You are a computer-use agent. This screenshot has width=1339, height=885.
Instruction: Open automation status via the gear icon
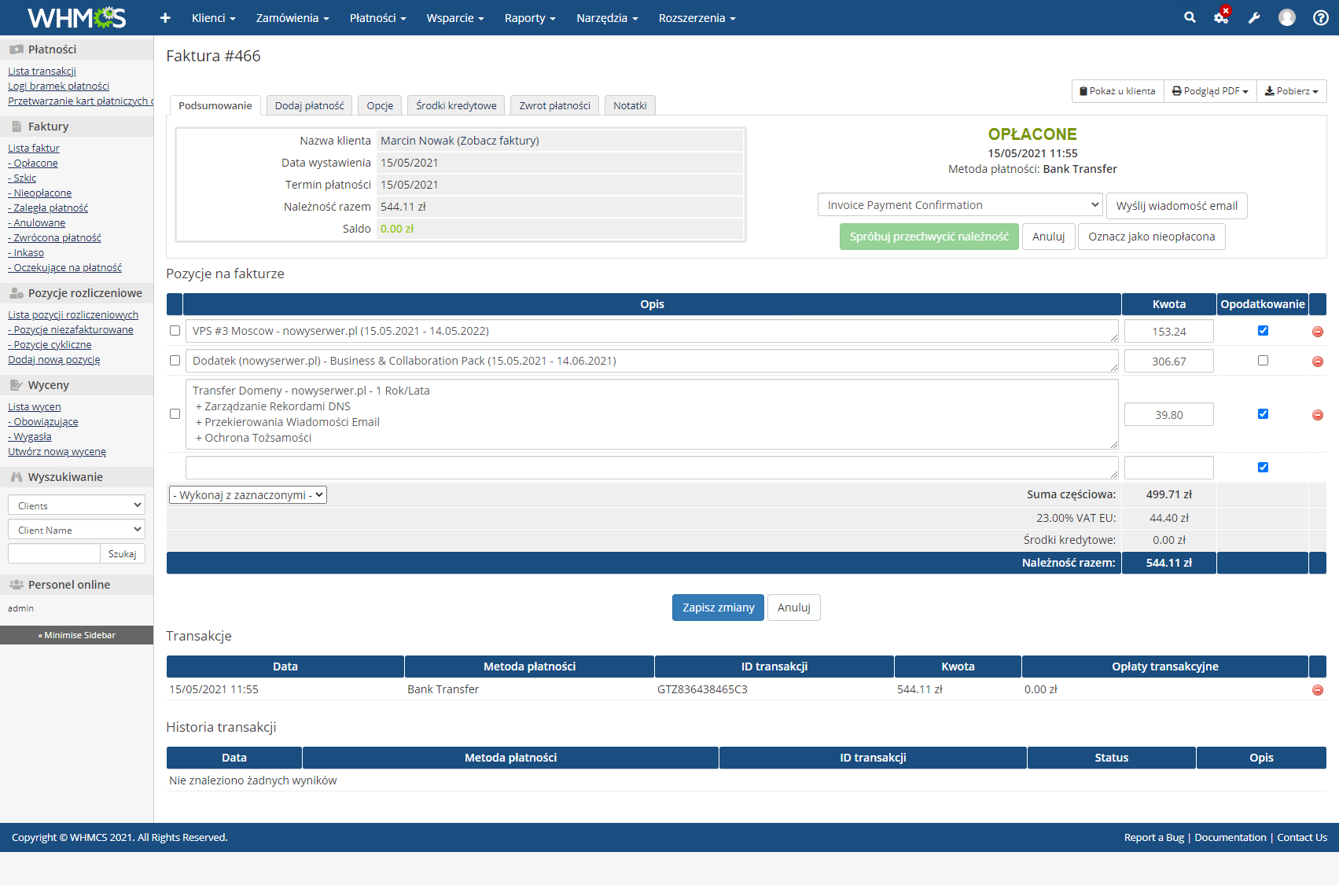click(x=1222, y=17)
